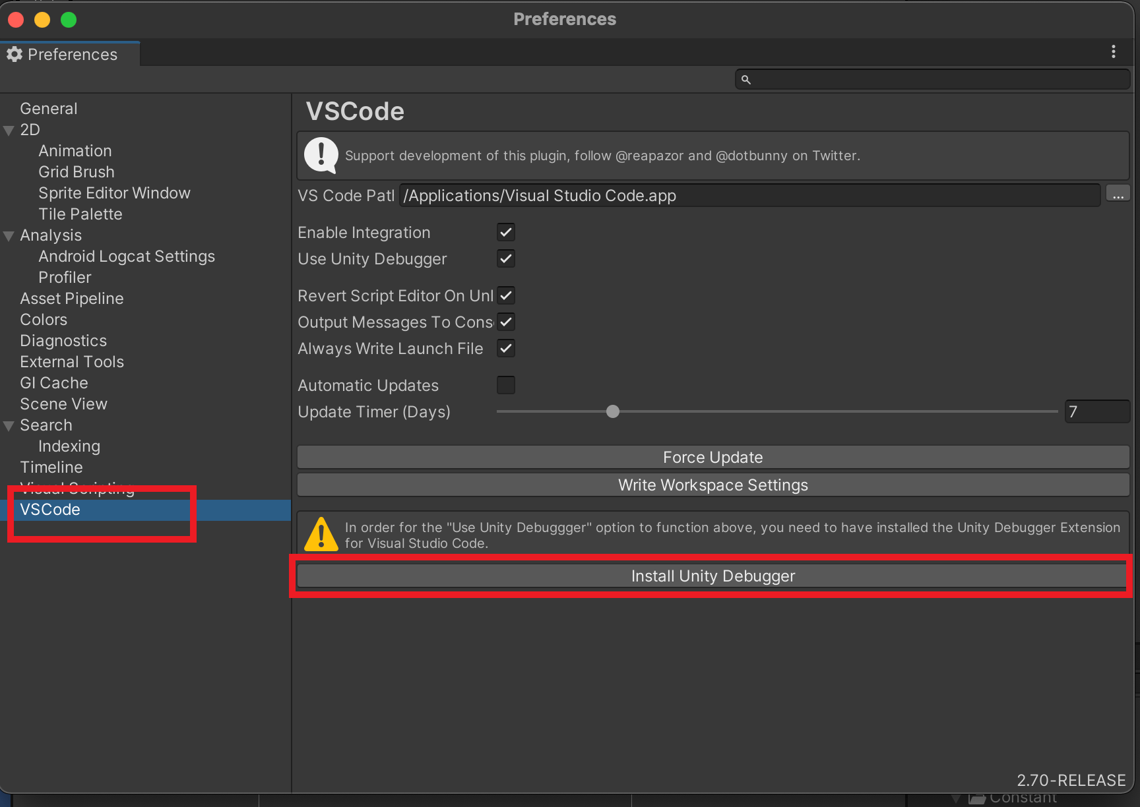
Task: Open Tile Palette preferences
Action: tap(80, 214)
